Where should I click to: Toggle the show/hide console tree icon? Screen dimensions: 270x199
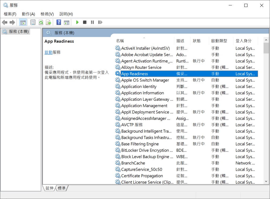[23, 22]
